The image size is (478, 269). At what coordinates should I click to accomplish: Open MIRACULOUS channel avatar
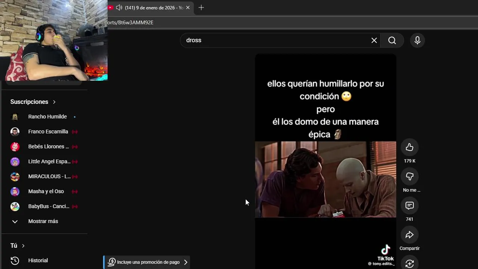coord(15,176)
